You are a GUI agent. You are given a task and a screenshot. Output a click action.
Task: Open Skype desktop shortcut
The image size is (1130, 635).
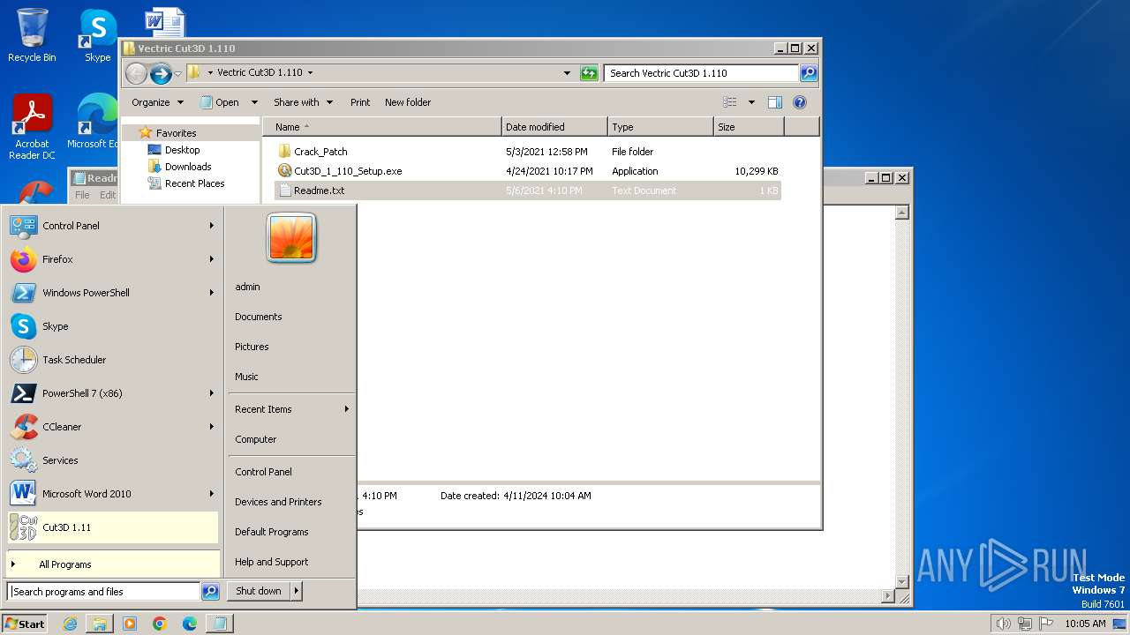tap(97, 35)
